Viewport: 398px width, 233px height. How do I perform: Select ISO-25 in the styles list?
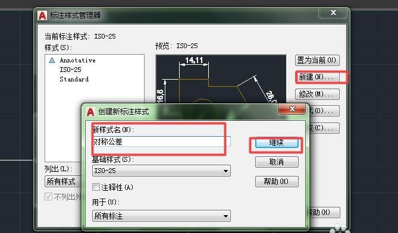(71, 70)
